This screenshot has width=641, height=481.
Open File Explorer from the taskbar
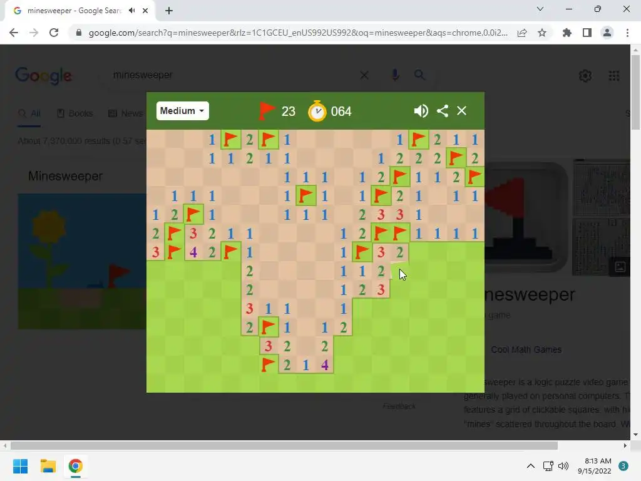pyautogui.click(x=48, y=466)
